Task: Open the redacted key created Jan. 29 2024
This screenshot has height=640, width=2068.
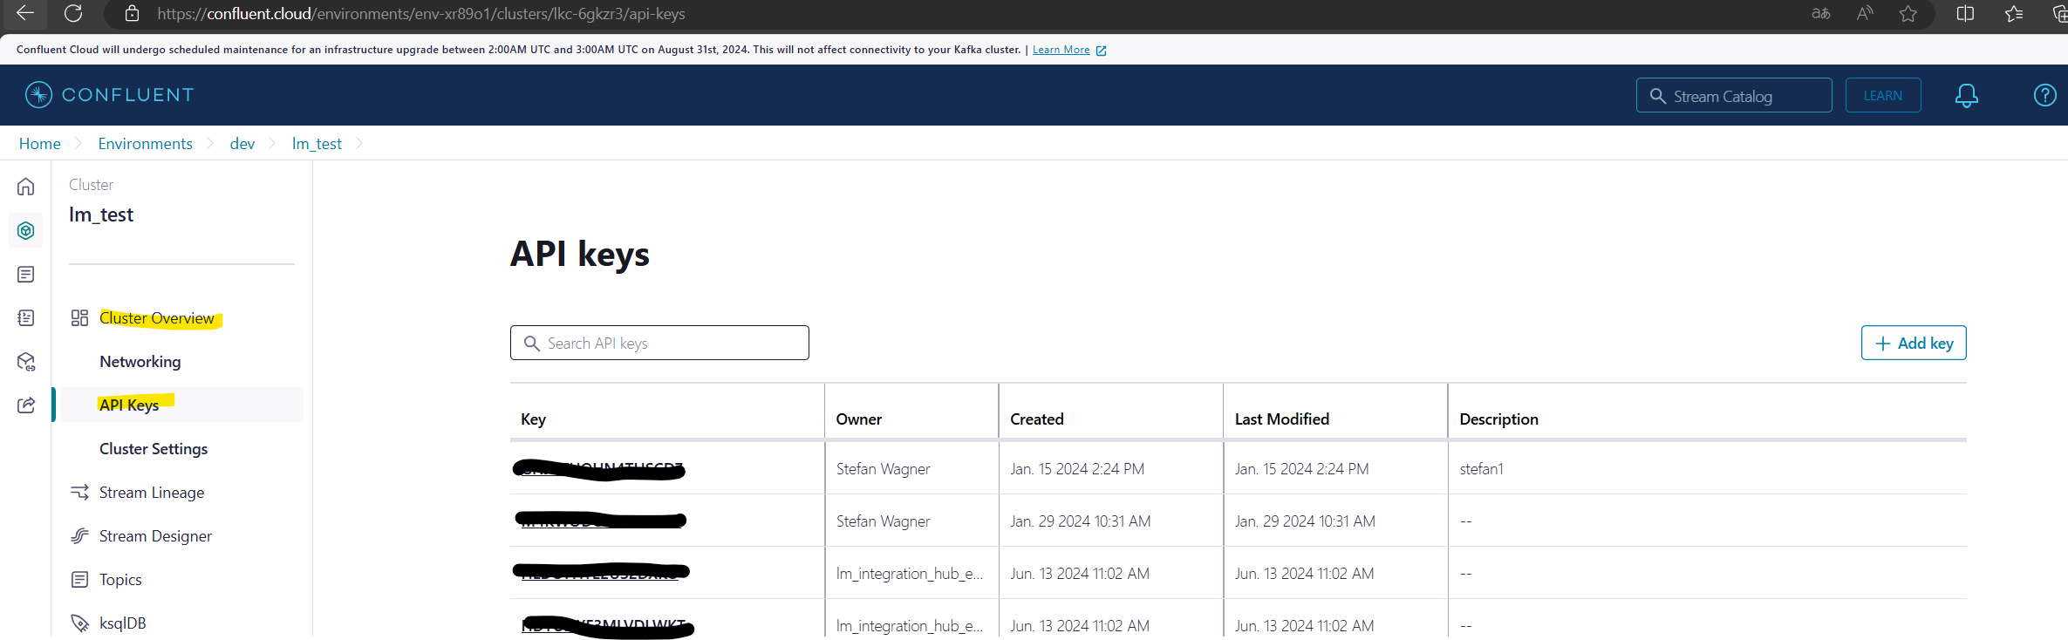Action: [602, 521]
